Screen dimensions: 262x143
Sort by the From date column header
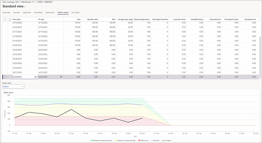16,20
